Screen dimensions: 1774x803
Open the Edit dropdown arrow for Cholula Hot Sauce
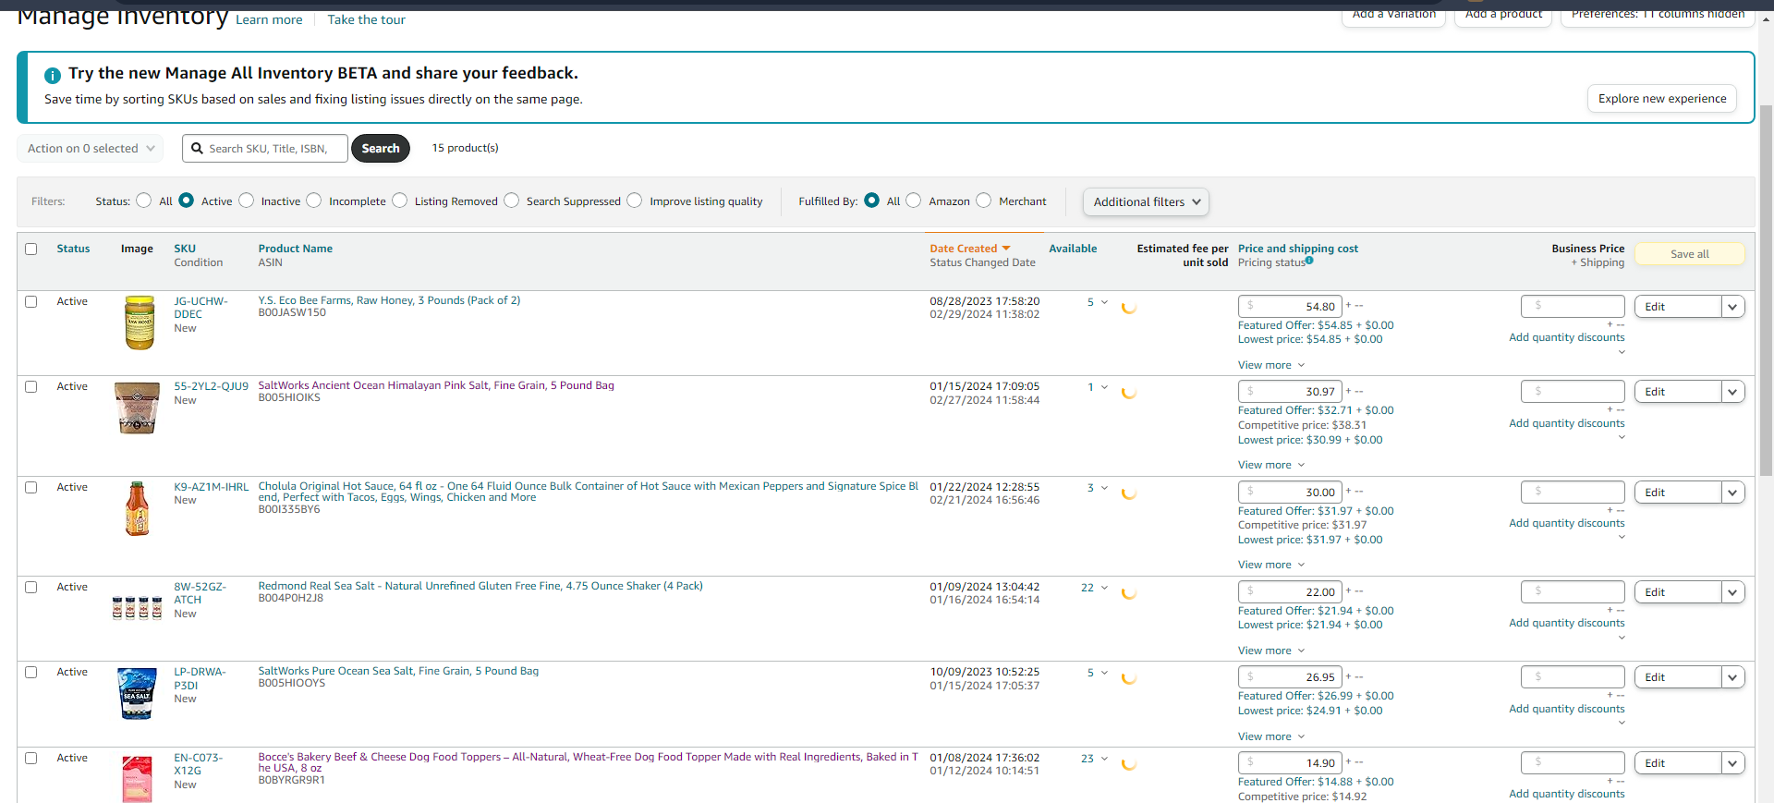(1732, 493)
